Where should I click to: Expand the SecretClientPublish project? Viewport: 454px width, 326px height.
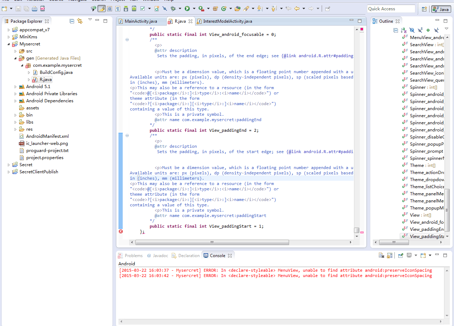(x=9, y=172)
